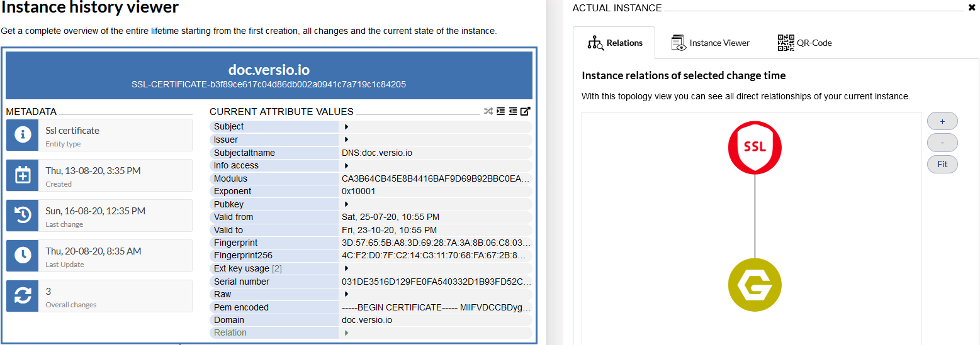The width and height of the screenshot is (980, 345).
Task: Click Last change date Sun, 16-08-20
Action: (x=96, y=211)
